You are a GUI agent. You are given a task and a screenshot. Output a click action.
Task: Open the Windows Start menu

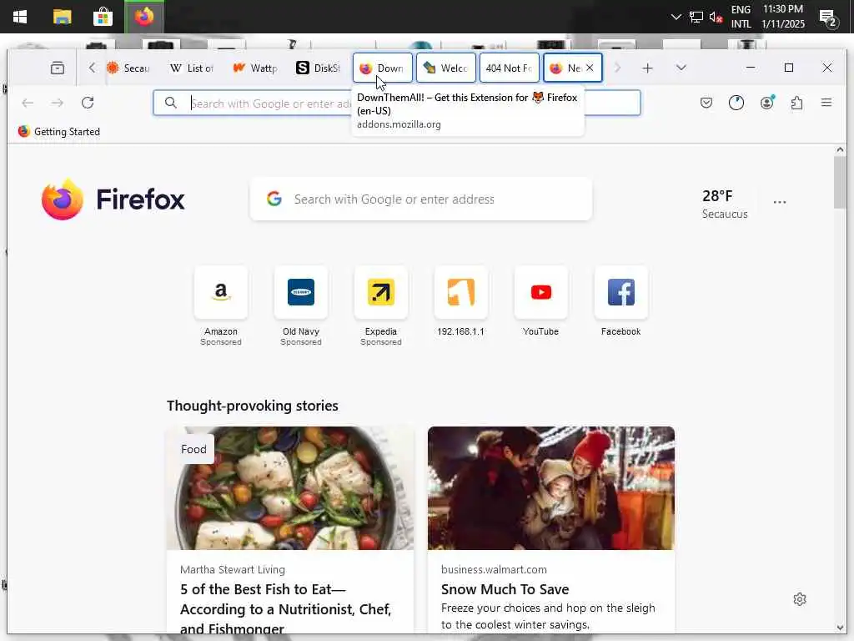pos(20,17)
